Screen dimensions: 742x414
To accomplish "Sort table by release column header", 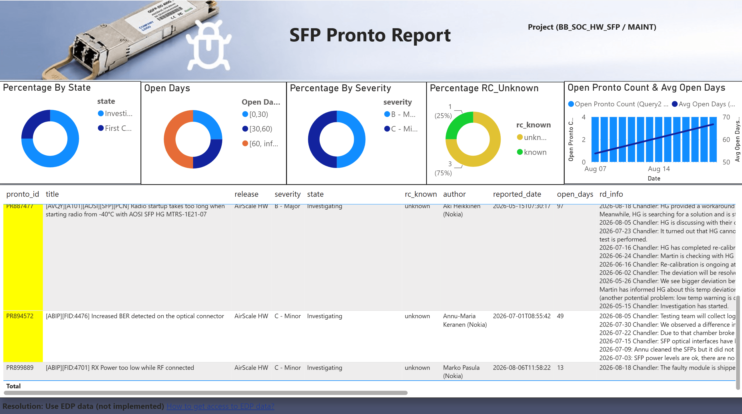I will point(246,194).
